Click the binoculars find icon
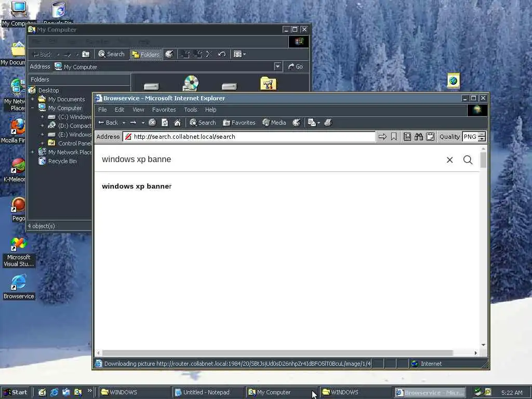The height and width of the screenshot is (399, 532). [x=419, y=137]
